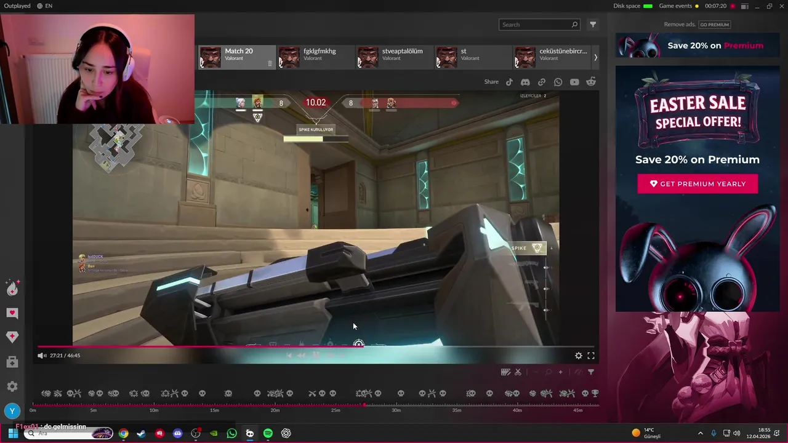This screenshot has height=443, width=788.
Task: Delete the Match 20 recording
Action: click(x=270, y=63)
